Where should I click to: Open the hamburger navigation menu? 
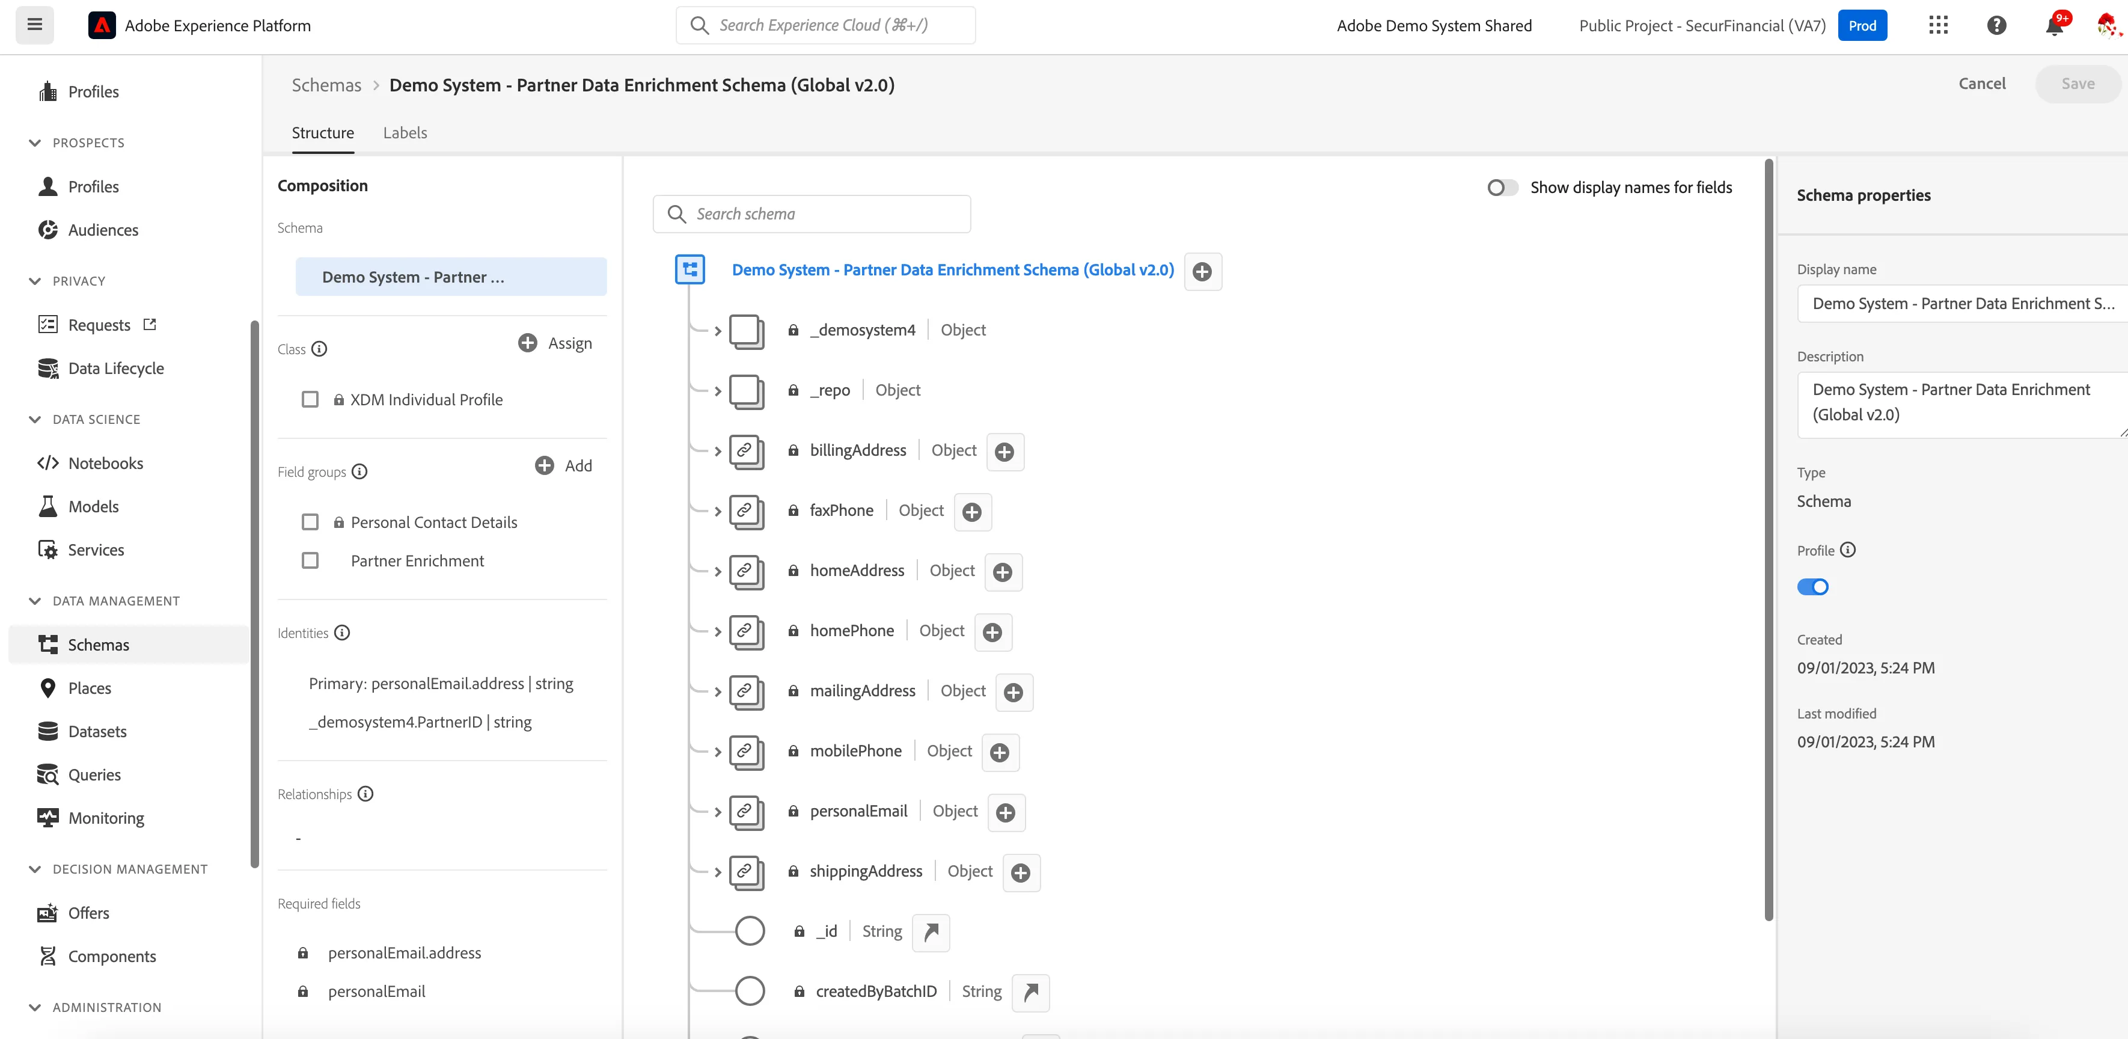pyautogui.click(x=35, y=25)
